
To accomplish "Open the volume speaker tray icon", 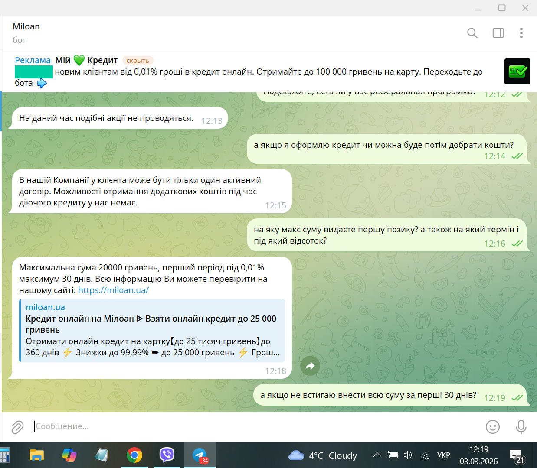I will (408, 455).
